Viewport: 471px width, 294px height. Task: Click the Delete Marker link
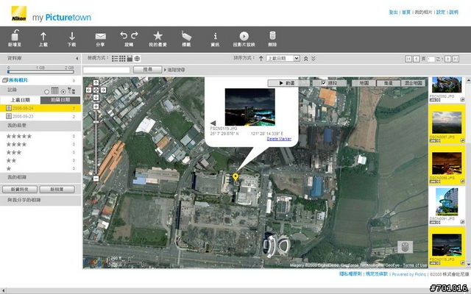click(279, 139)
